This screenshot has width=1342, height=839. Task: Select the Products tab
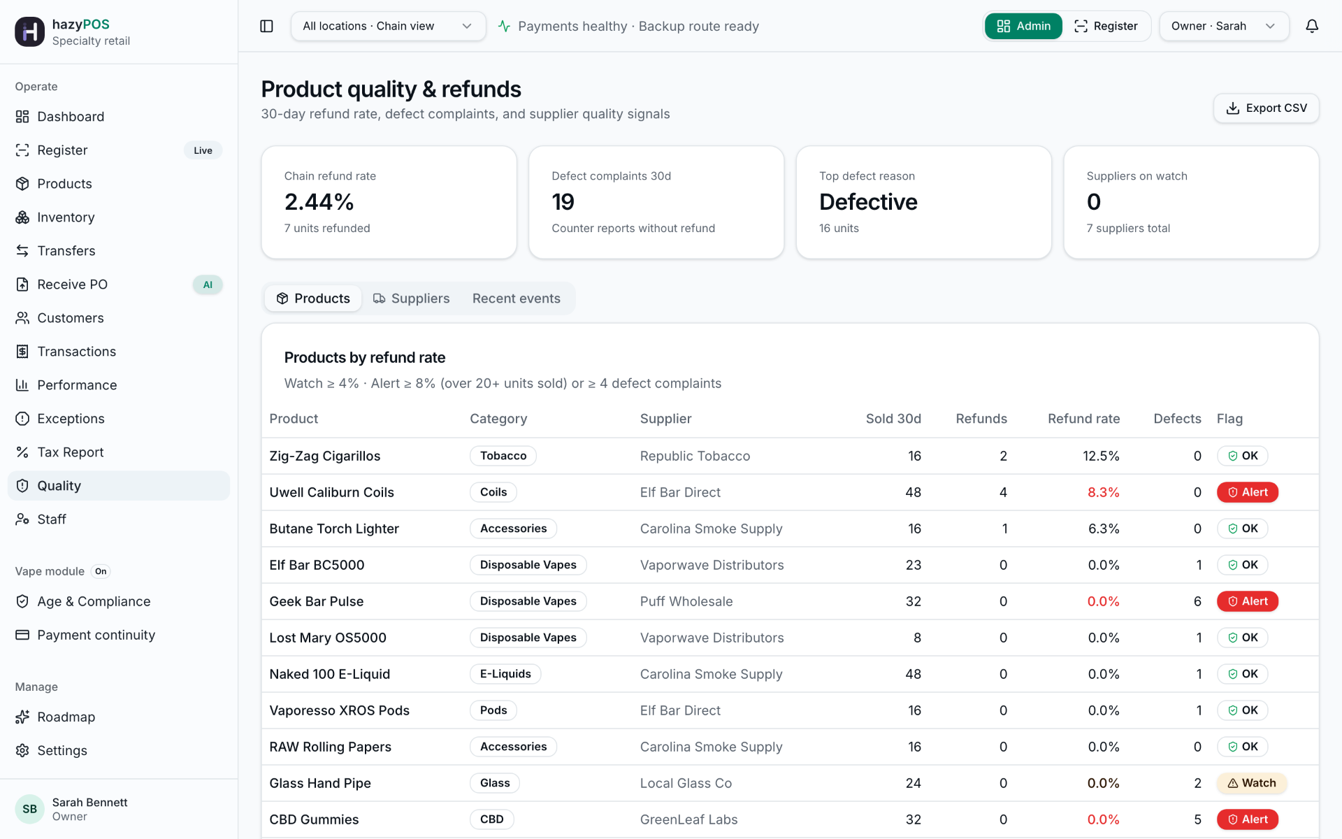coord(313,299)
